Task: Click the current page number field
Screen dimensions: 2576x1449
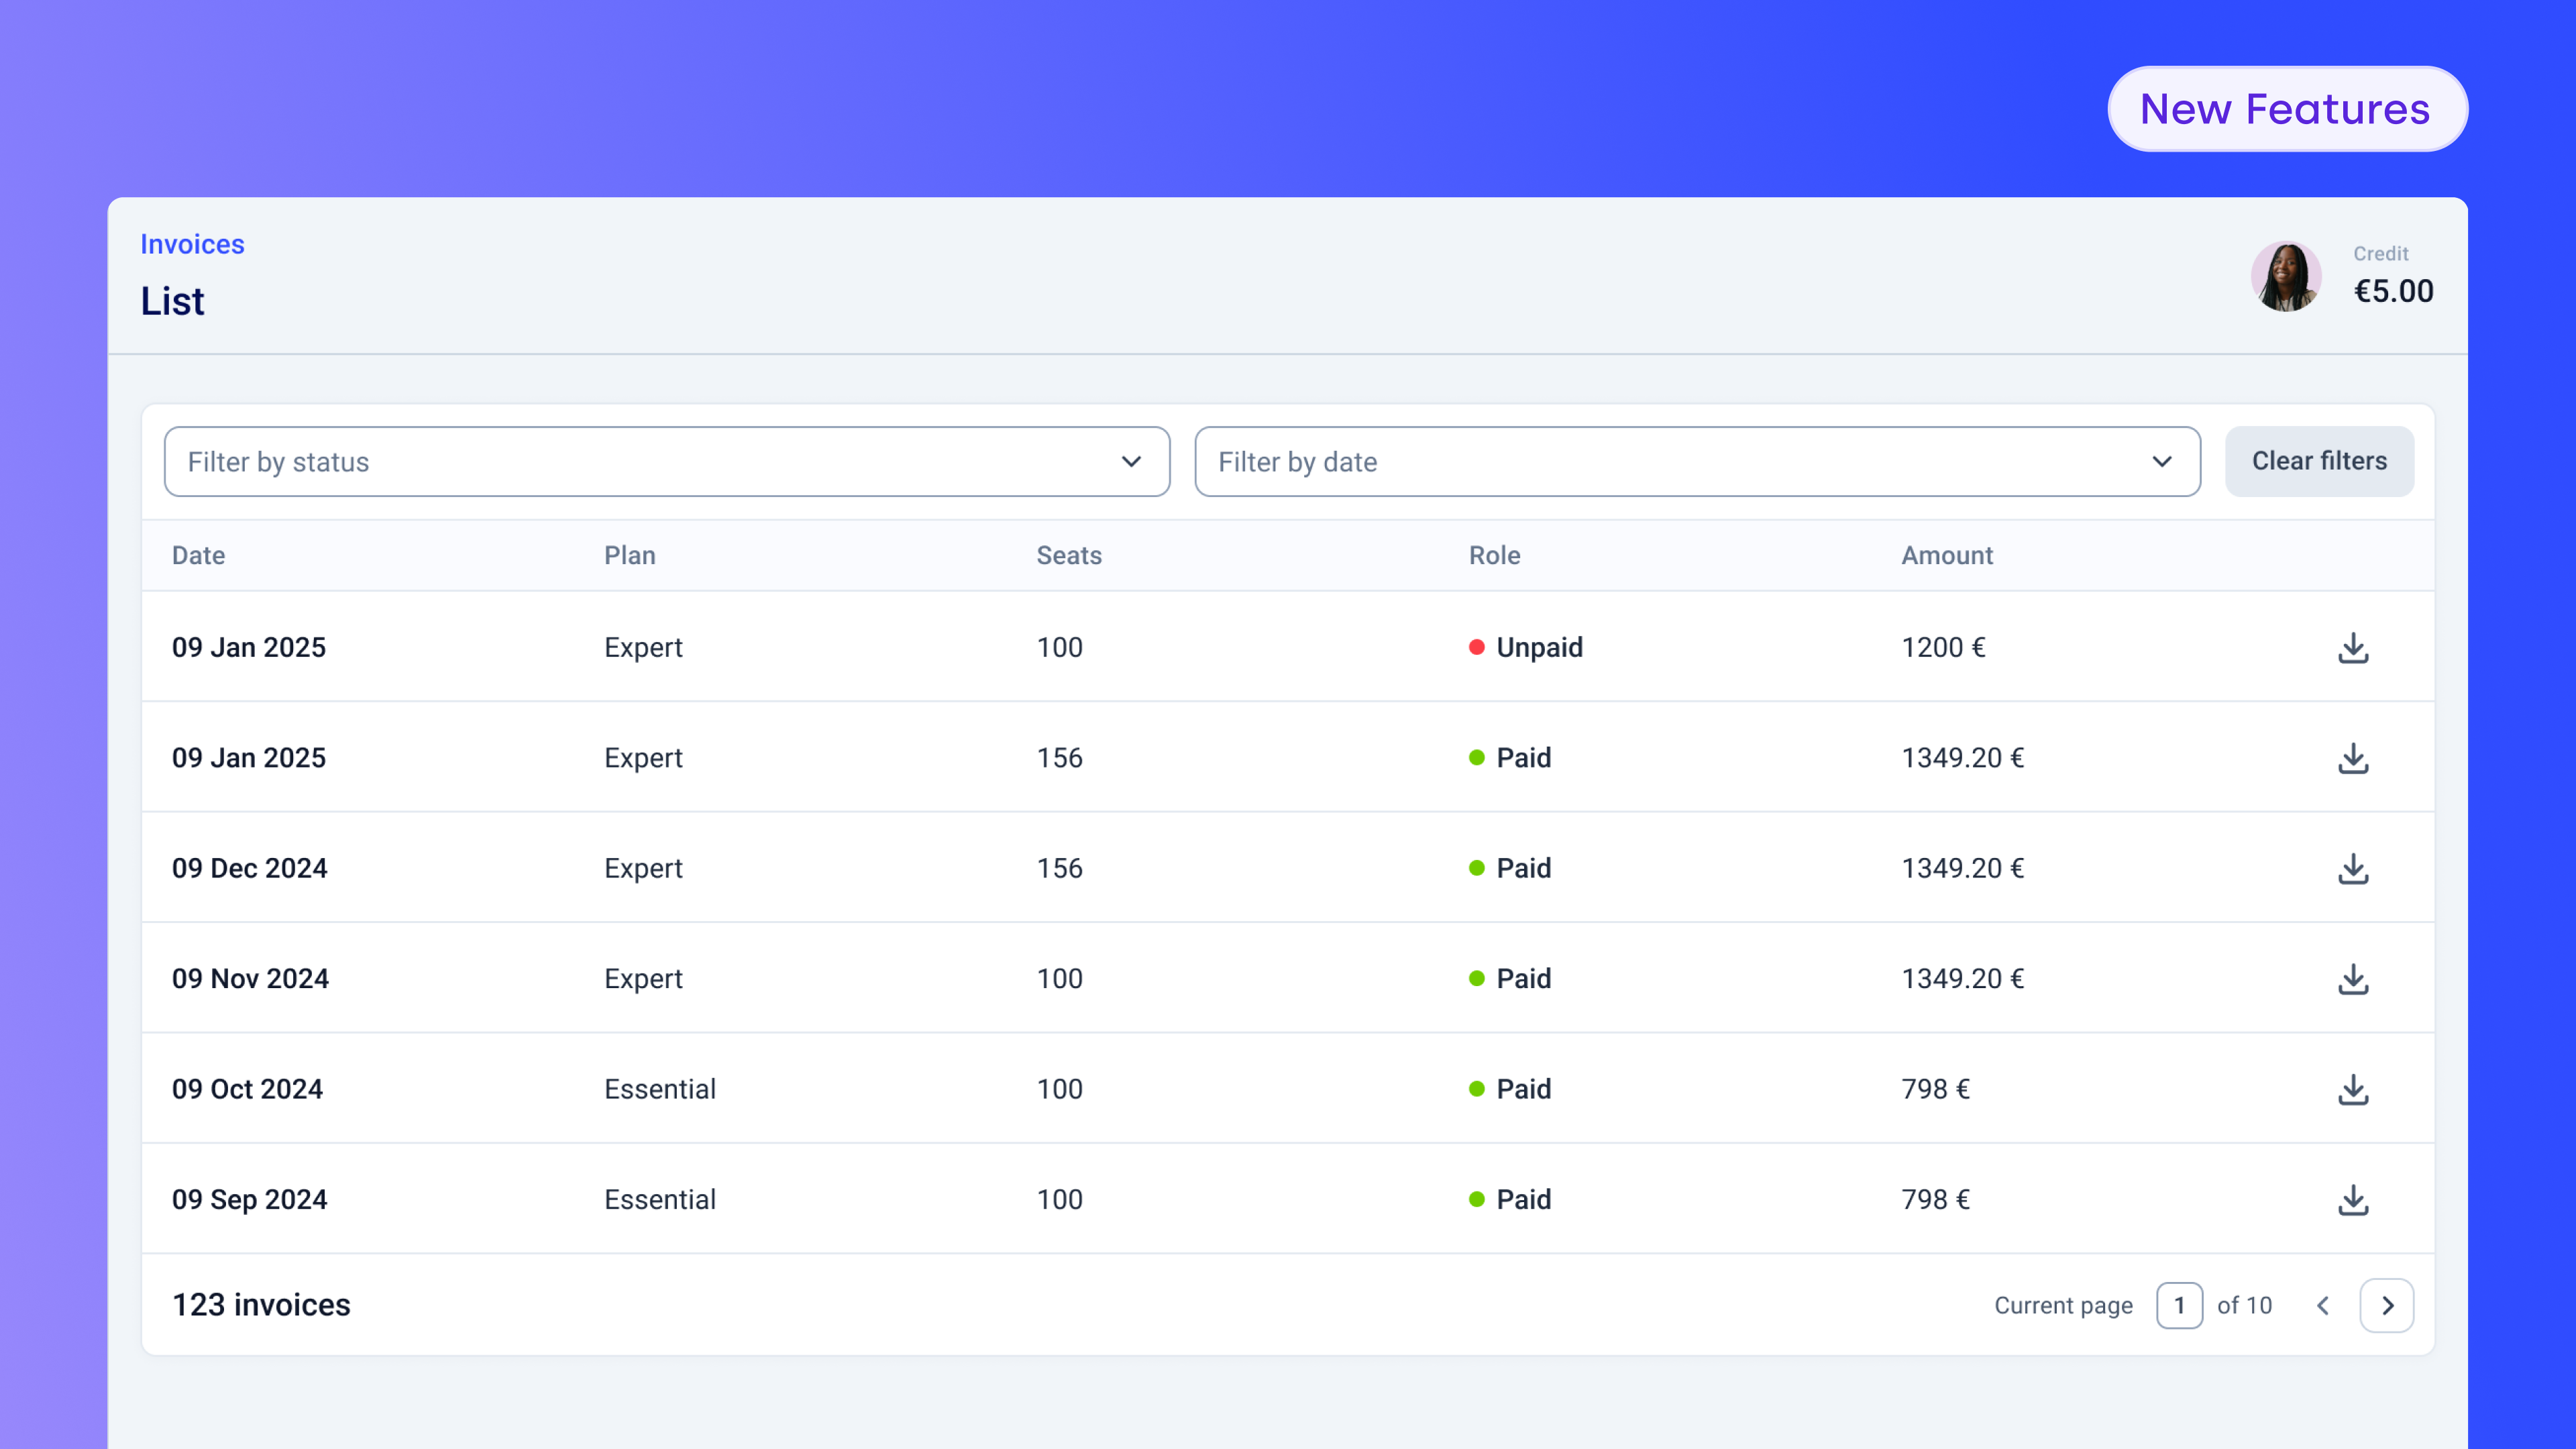Action: [2179, 1305]
